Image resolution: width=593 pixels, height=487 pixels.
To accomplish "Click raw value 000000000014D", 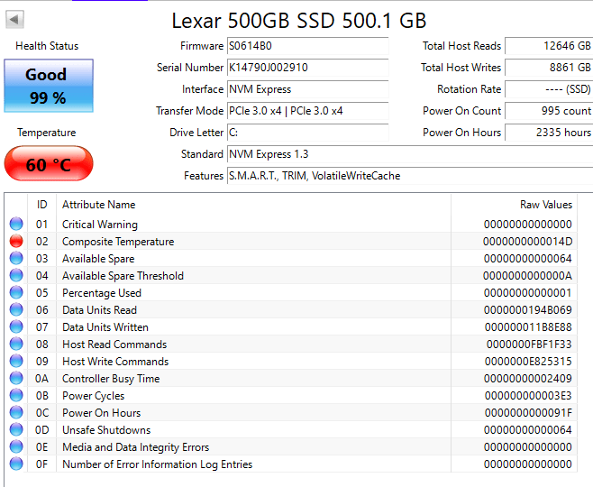I will click(527, 242).
